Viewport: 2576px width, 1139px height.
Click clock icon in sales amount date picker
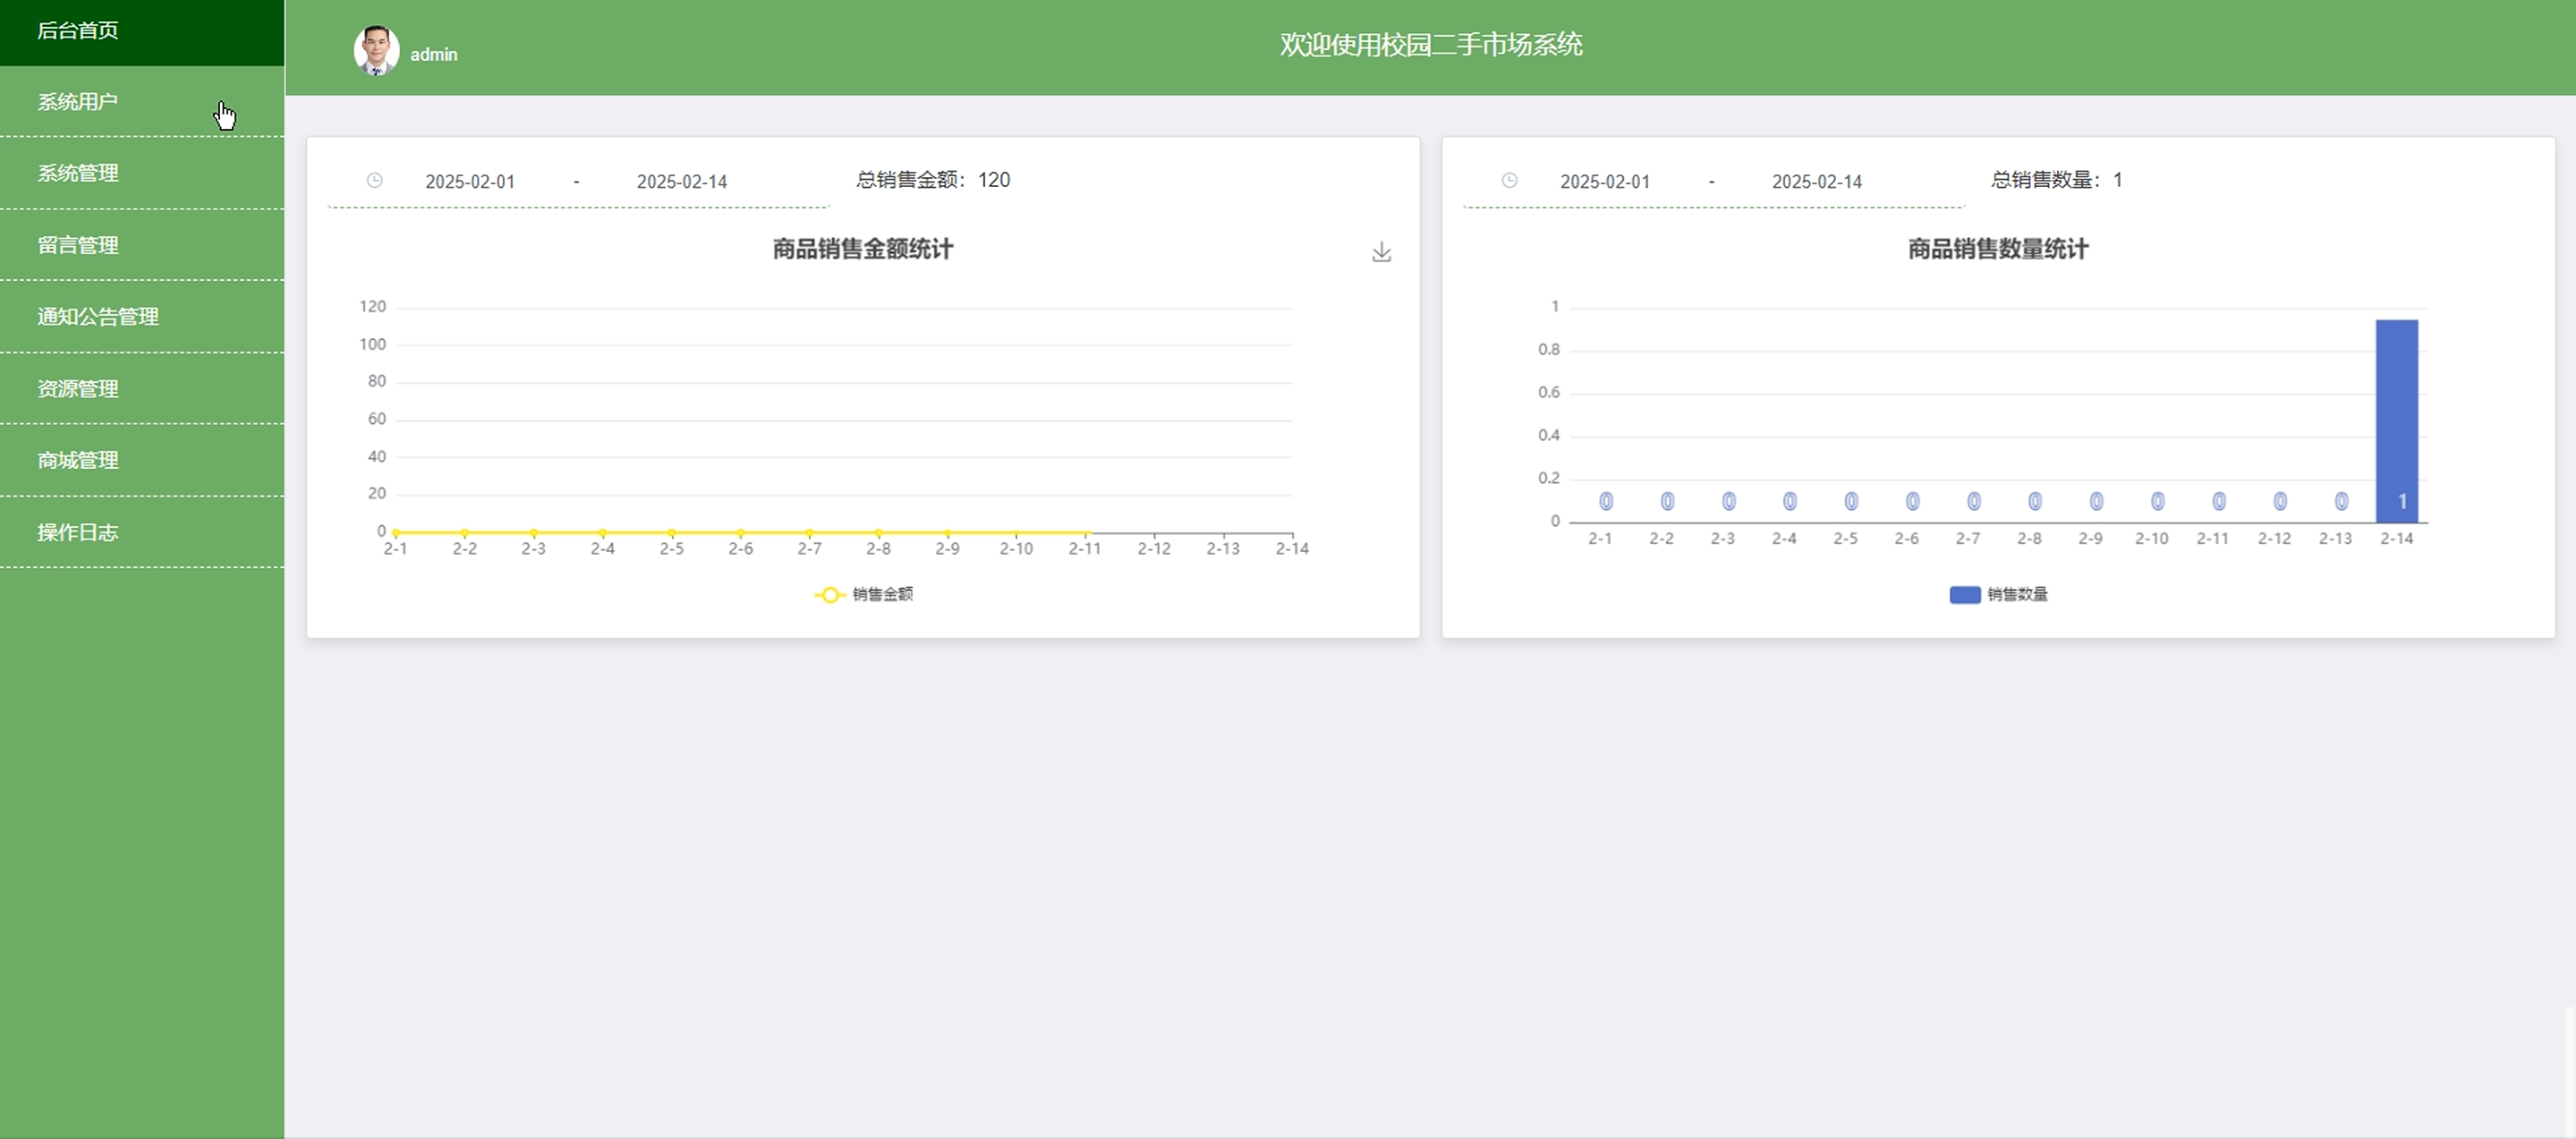374,181
